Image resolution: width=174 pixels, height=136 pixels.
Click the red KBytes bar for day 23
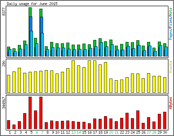point(127,121)
